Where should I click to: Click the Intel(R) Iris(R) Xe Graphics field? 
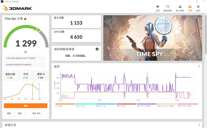coord(26,65)
